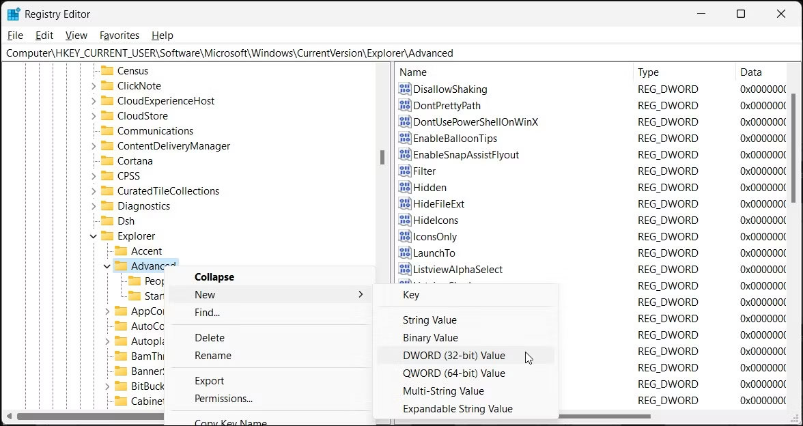Click the DWORD icon beside Filter
Viewport: 803px width, 426px height.
tap(405, 171)
